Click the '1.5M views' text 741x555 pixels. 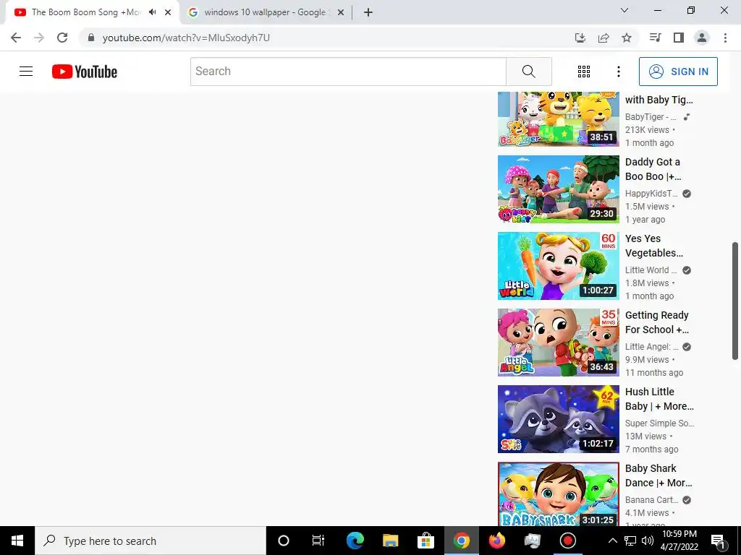(647, 206)
